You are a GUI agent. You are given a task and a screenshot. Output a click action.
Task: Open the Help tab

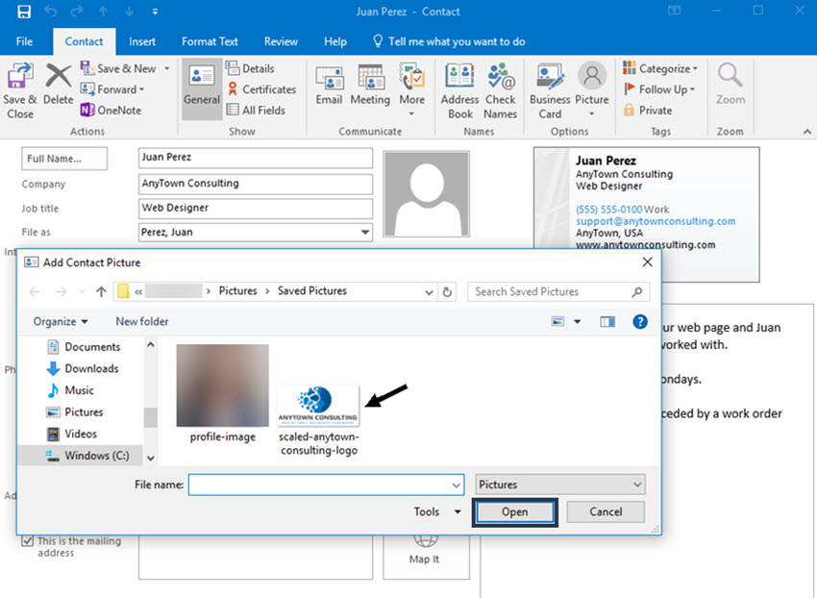point(335,41)
